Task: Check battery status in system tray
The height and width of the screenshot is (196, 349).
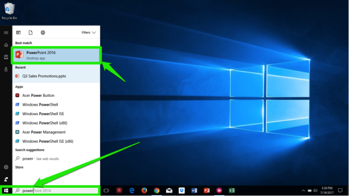Action: click(310, 190)
